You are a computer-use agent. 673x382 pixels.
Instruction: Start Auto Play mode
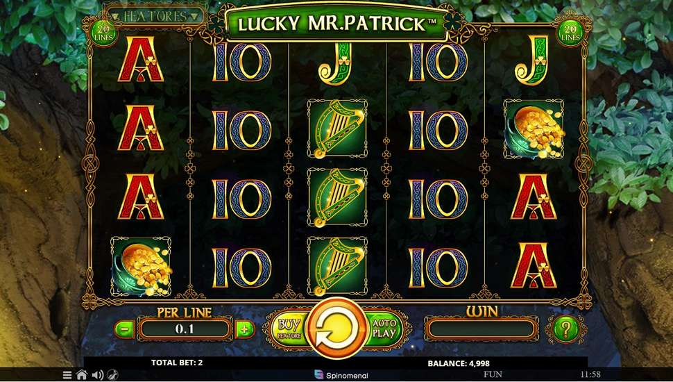(x=384, y=329)
